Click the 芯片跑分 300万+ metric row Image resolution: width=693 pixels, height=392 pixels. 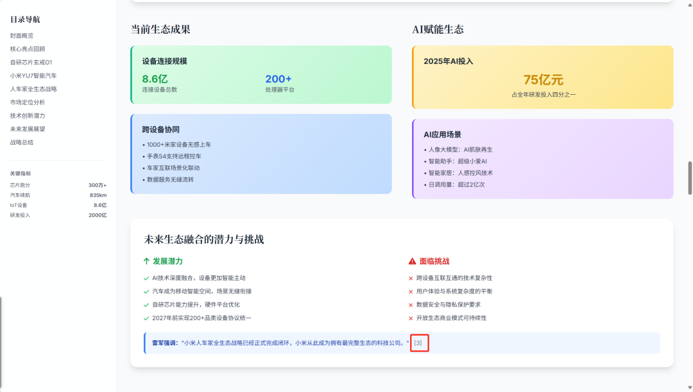tap(58, 185)
